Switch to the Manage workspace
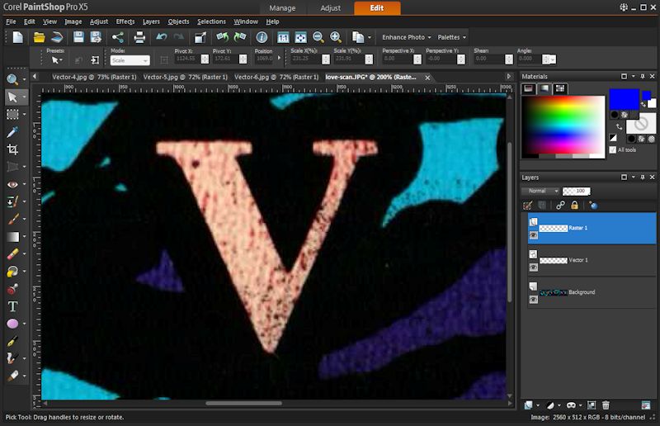Screen dimensions: 660x426 point(282,8)
